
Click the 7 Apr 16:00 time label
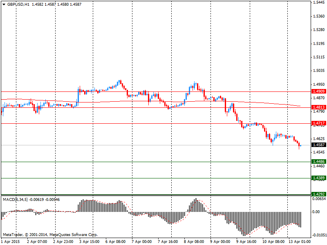pyautogui.click(x=168, y=242)
